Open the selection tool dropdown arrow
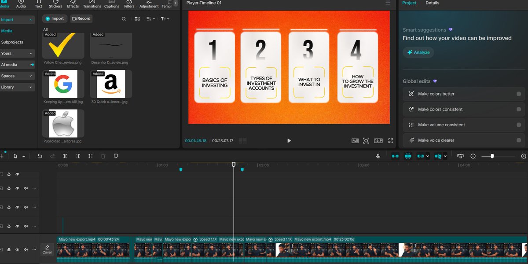Screen dimensions: 528x264 coord(23,157)
